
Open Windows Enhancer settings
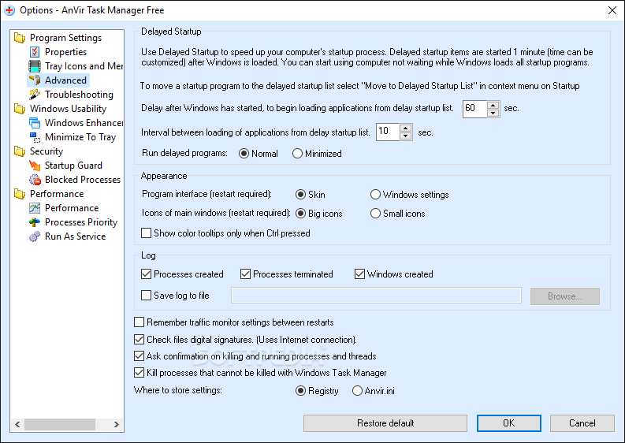84,123
